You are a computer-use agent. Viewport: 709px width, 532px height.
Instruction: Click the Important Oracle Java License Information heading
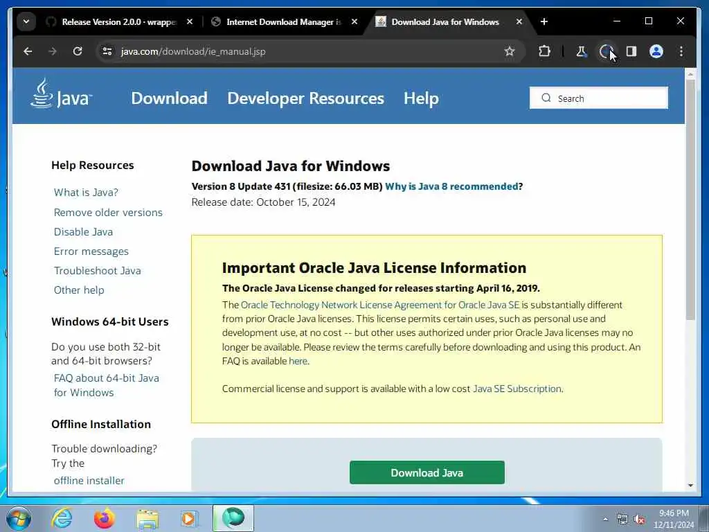374,268
